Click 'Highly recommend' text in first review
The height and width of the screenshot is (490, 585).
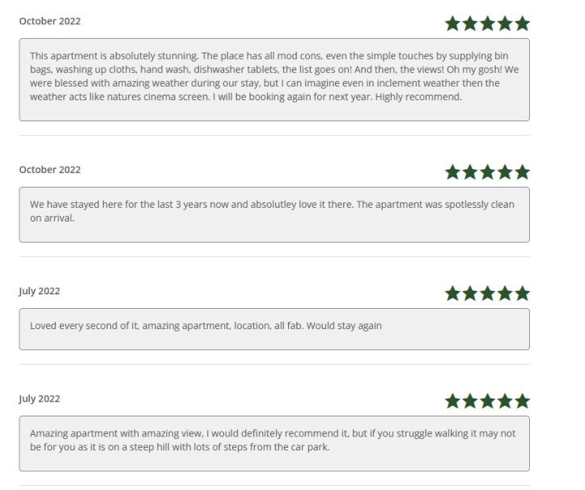pyautogui.click(x=418, y=97)
